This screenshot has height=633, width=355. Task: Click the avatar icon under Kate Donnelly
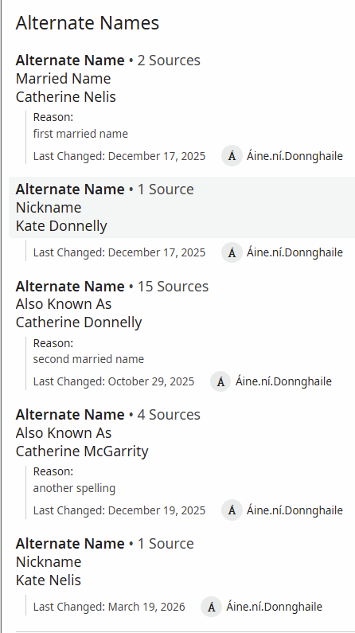click(x=232, y=252)
